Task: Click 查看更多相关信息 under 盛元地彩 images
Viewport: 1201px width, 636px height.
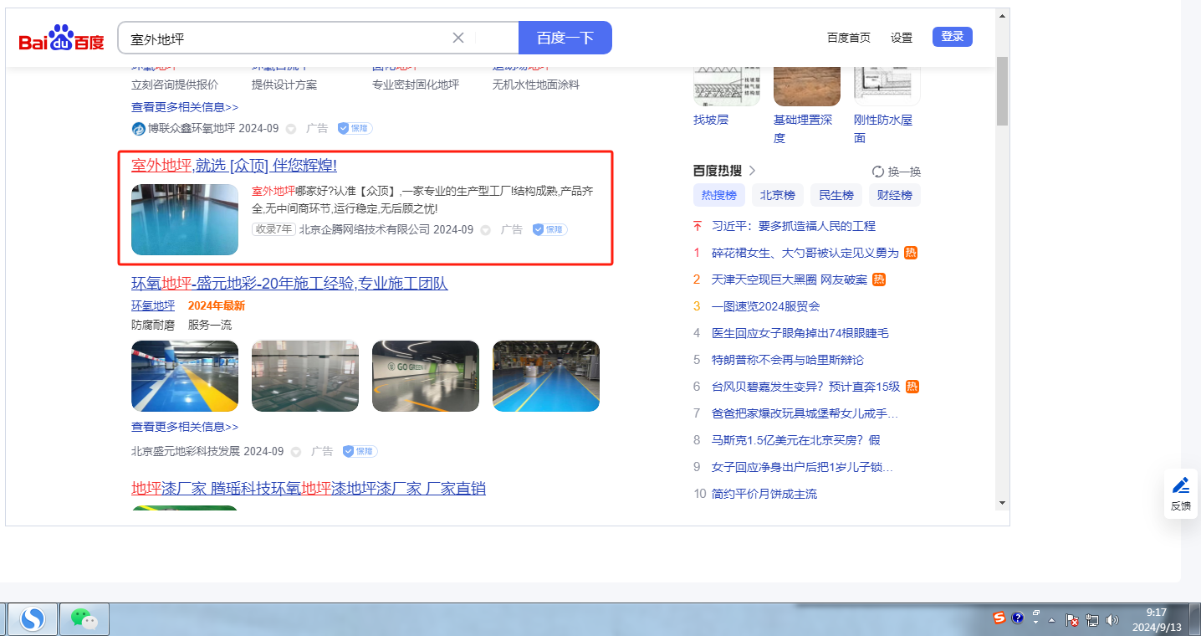Action: click(x=185, y=427)
